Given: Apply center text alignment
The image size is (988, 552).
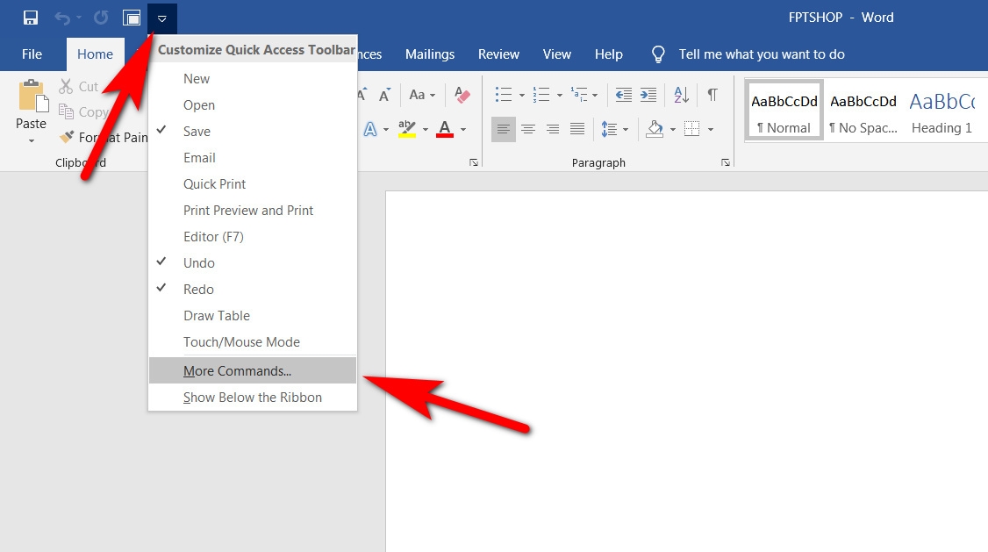Looking at the screenshot, I should coord(527,128).
